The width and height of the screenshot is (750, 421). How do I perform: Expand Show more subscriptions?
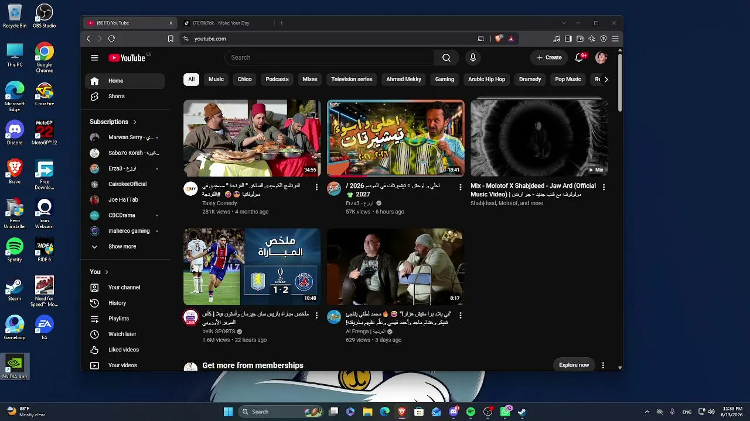[125, 247]
